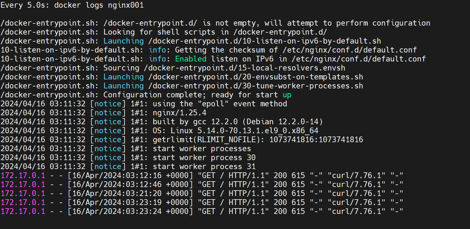
Task: Click the 'docker logs nginx001' command text
Action: click(99, 5)
